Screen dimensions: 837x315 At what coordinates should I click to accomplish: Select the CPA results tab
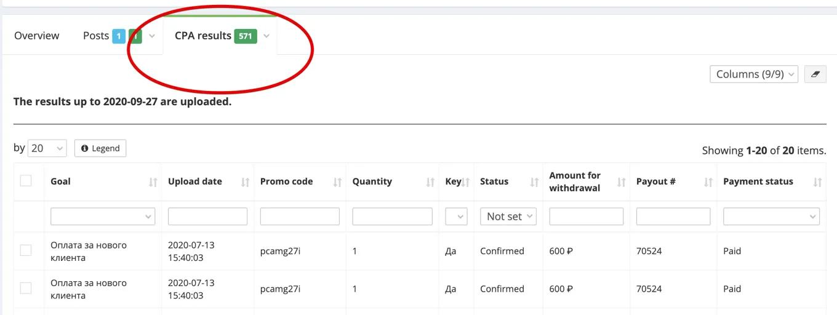pos(203,36)
